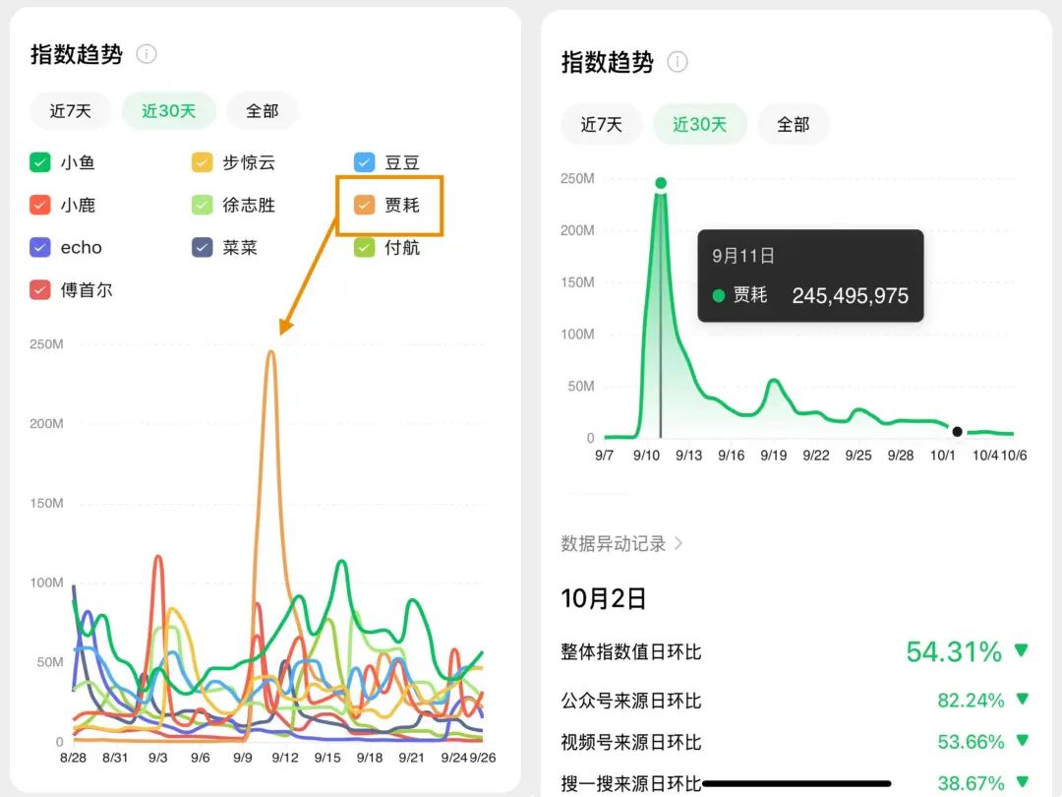This screenshot has width=1062, height=797.
Task: Click info icon beside left 指数趋势 title
Action: coord(147,53)
